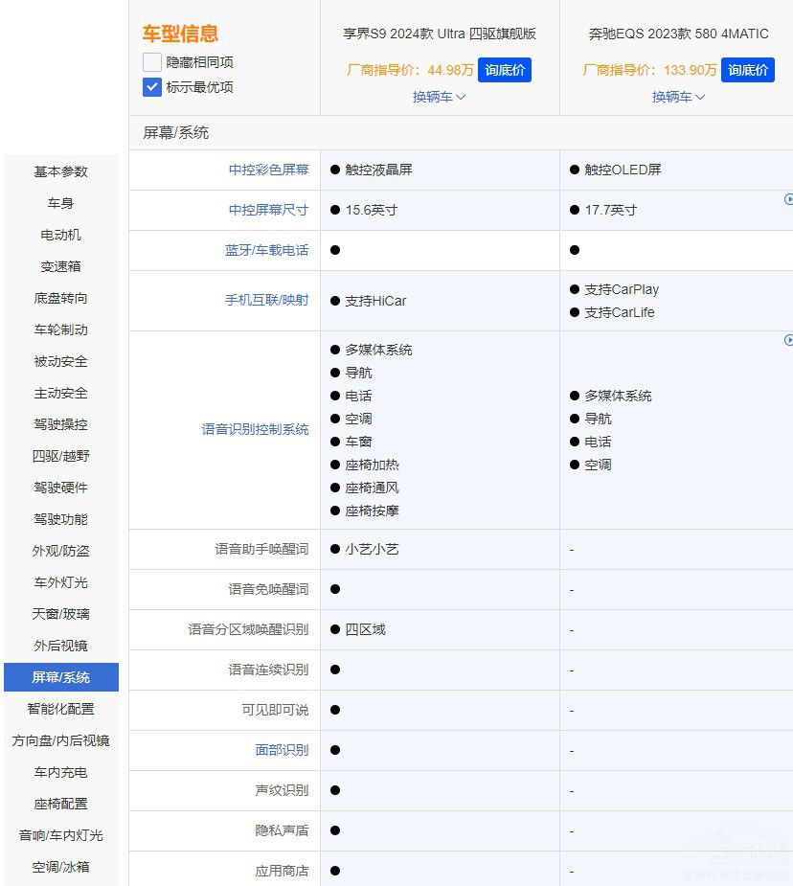Click the 手机互联/映射 link

click(x=267, y=300)
